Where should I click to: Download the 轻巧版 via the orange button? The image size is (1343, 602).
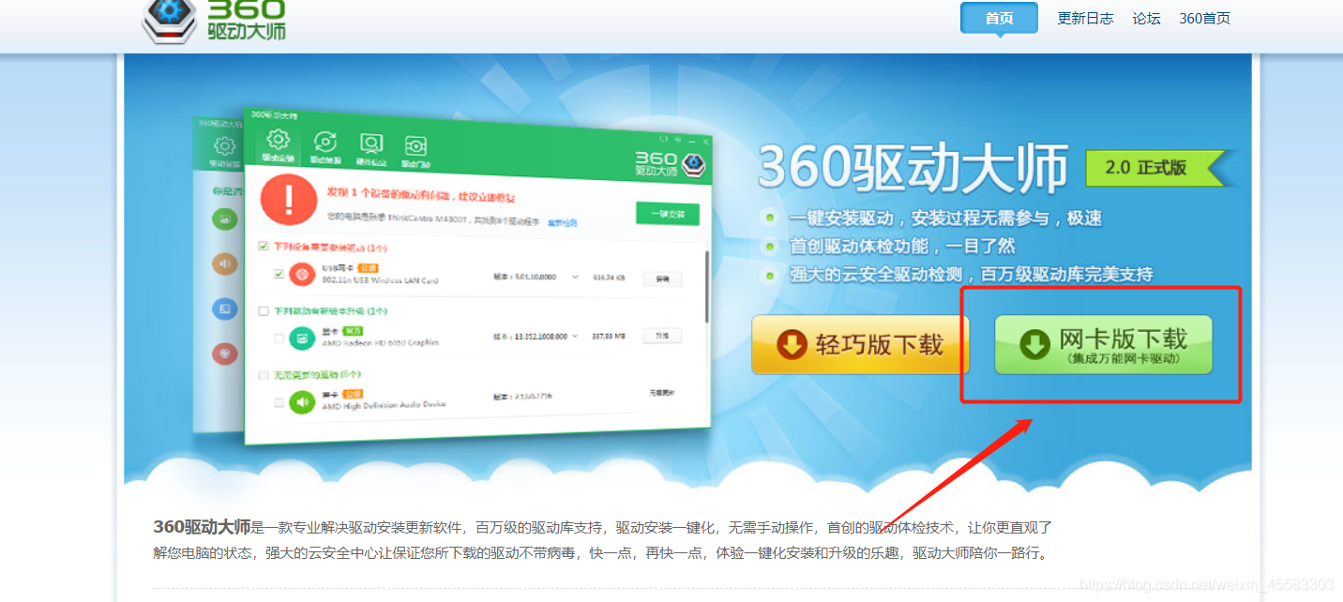[x=860, y=344]
